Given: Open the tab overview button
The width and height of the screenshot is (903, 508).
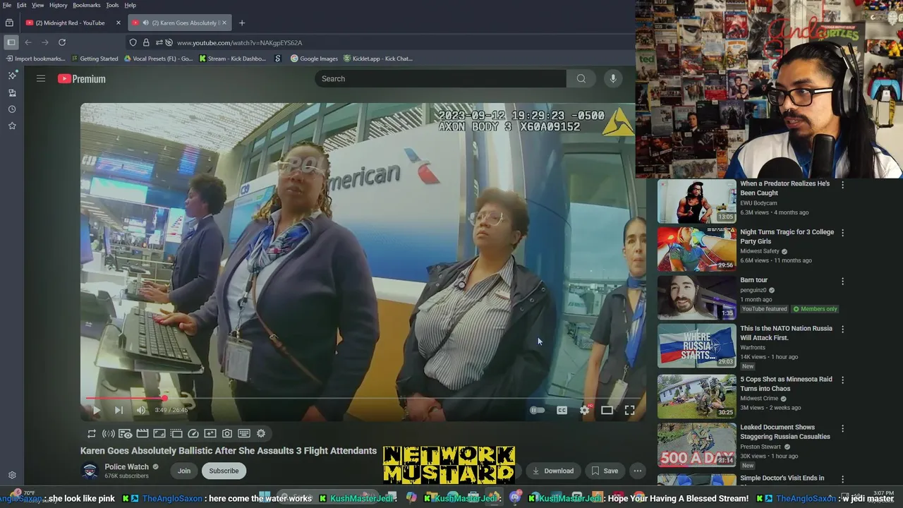Looking at the screenshot, I should click(9, 23).
